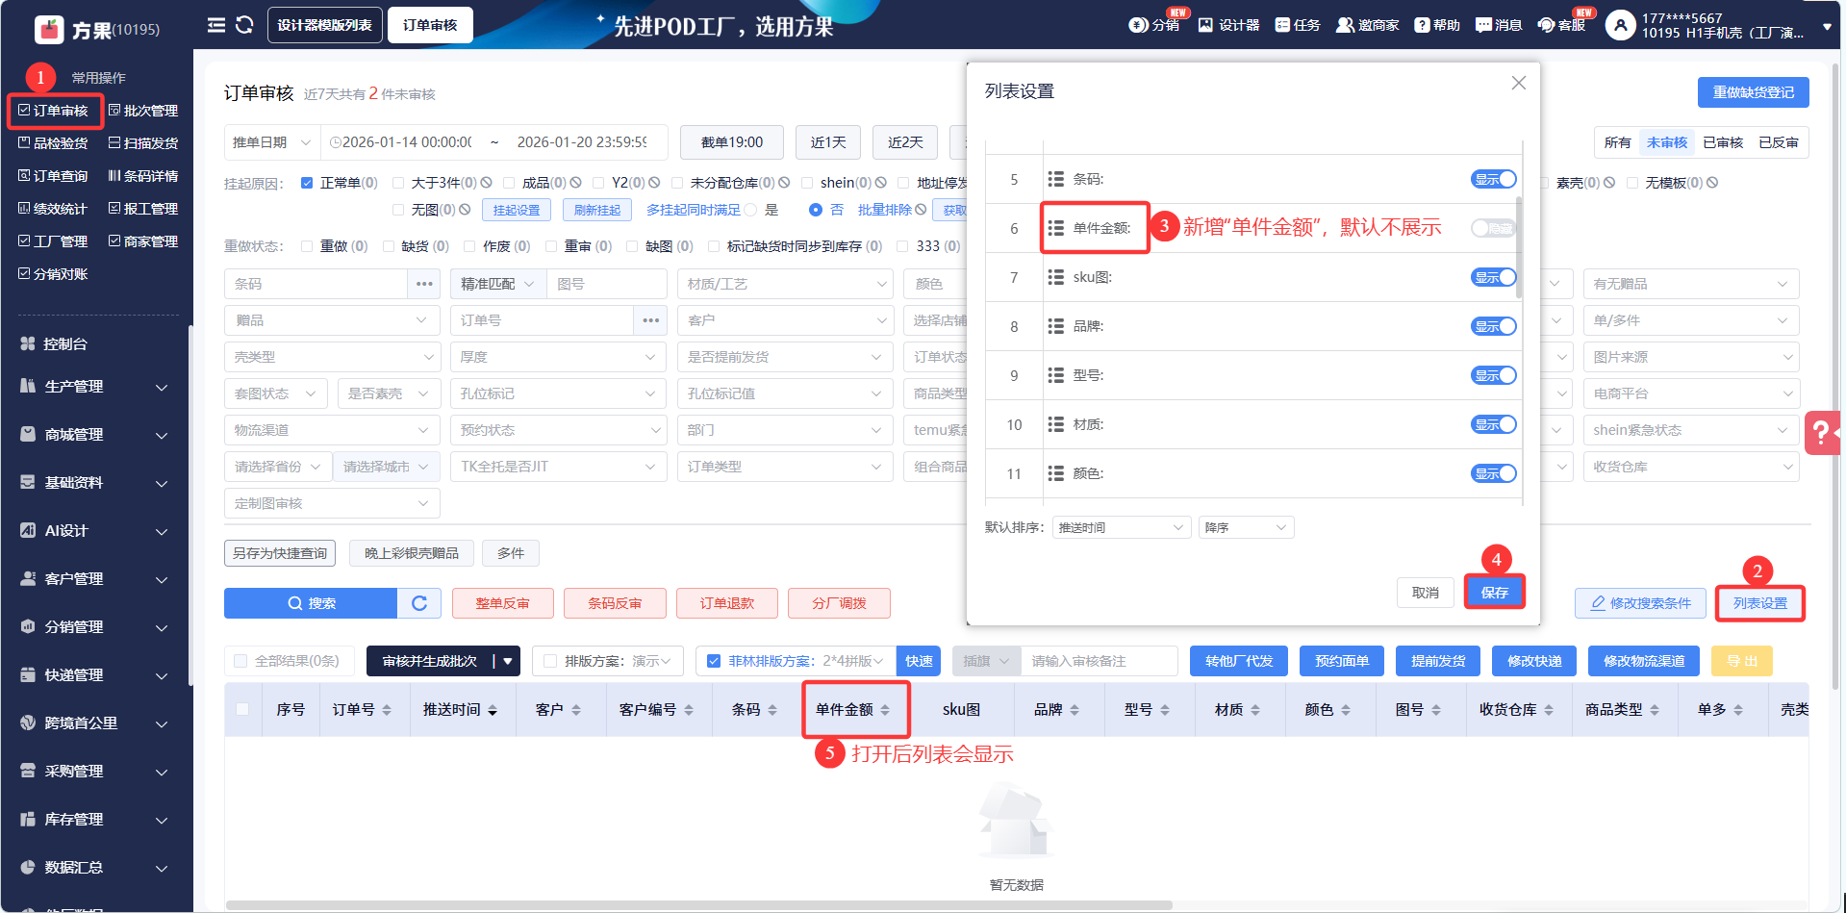This screenshot has height=913, width=1846.
Task: Open 默认排序 推送时间 dropdown
Action: point(1122,527)
